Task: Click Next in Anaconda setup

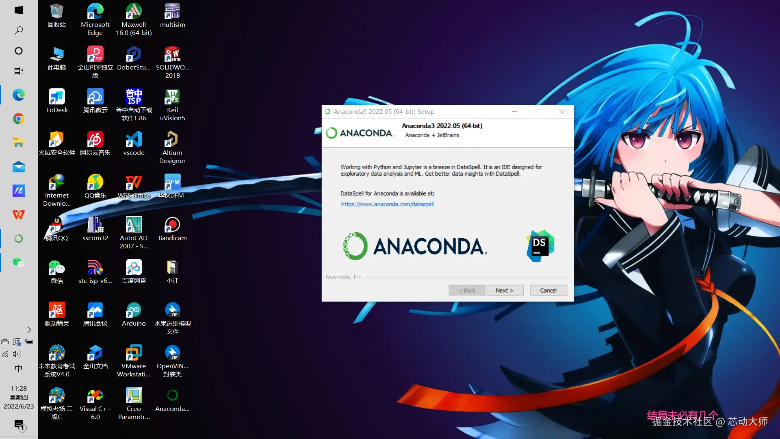Action: click(x=505, y=290)
